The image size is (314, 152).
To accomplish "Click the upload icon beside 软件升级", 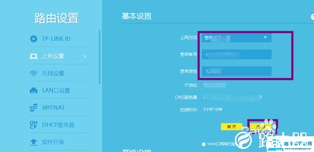I will [x=34, y=142].
